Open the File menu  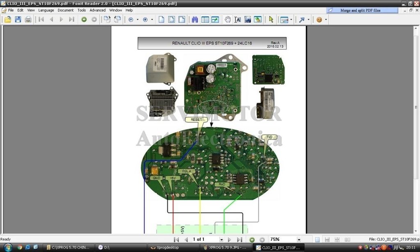[11, 10]
